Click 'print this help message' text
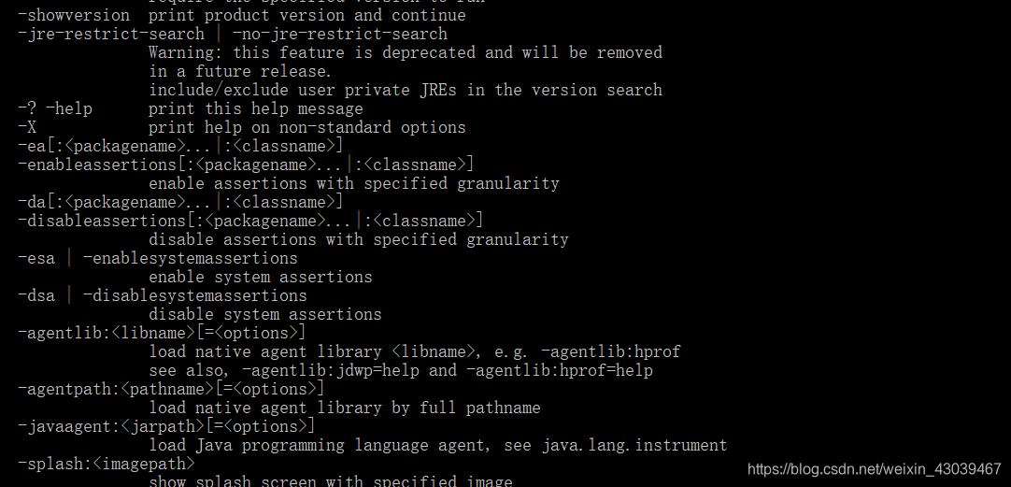The width and height of the screenshot is (1011, 487). click(x=256, y=108)
